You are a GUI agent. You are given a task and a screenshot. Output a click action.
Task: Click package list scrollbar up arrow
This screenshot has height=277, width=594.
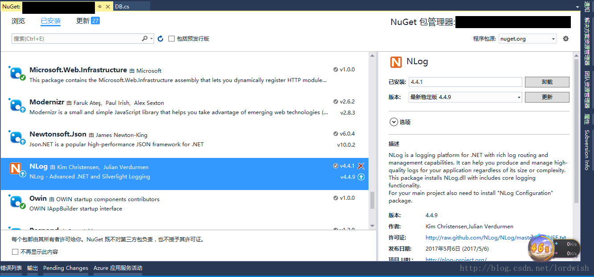tap(373, 56)
